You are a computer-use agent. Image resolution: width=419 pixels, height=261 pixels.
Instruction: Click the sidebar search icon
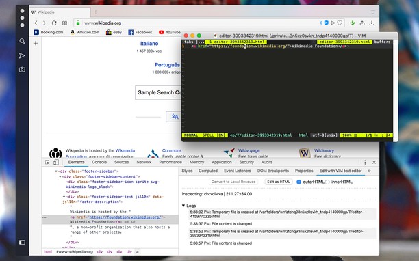pos(22,41)
